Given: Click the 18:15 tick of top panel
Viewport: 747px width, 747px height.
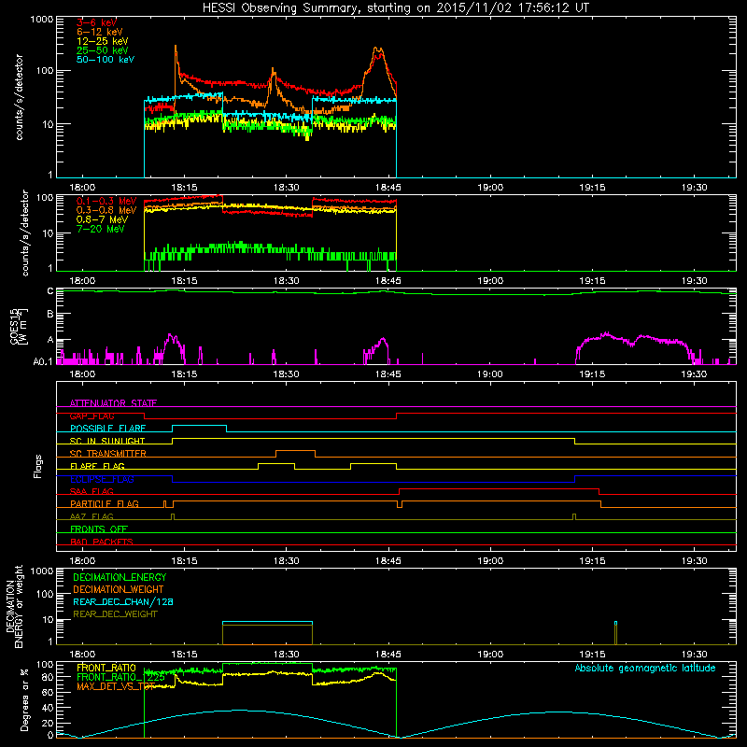Looking at the screenshot, I should tap(184, 188).
